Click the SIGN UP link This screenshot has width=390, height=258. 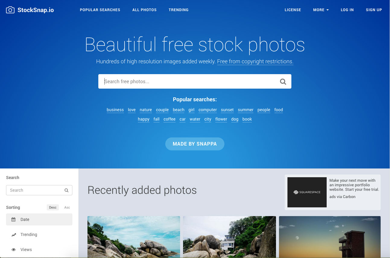[x=374, y=10]
